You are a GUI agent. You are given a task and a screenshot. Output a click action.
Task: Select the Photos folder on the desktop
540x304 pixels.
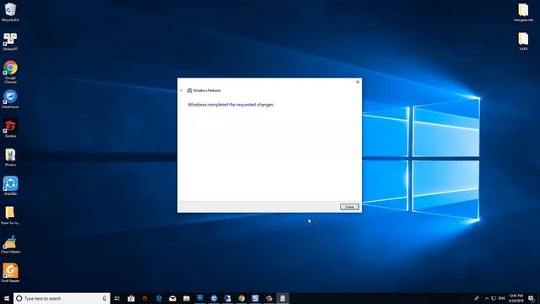pos(10,158)
